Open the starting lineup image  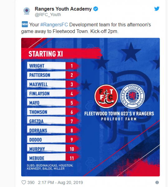[x=90, y=107]
